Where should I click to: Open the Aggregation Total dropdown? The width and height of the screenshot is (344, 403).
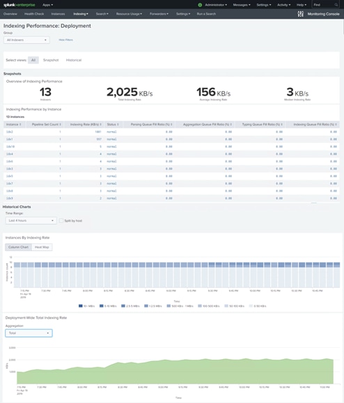pyautogui.click(x=29, y=333)
